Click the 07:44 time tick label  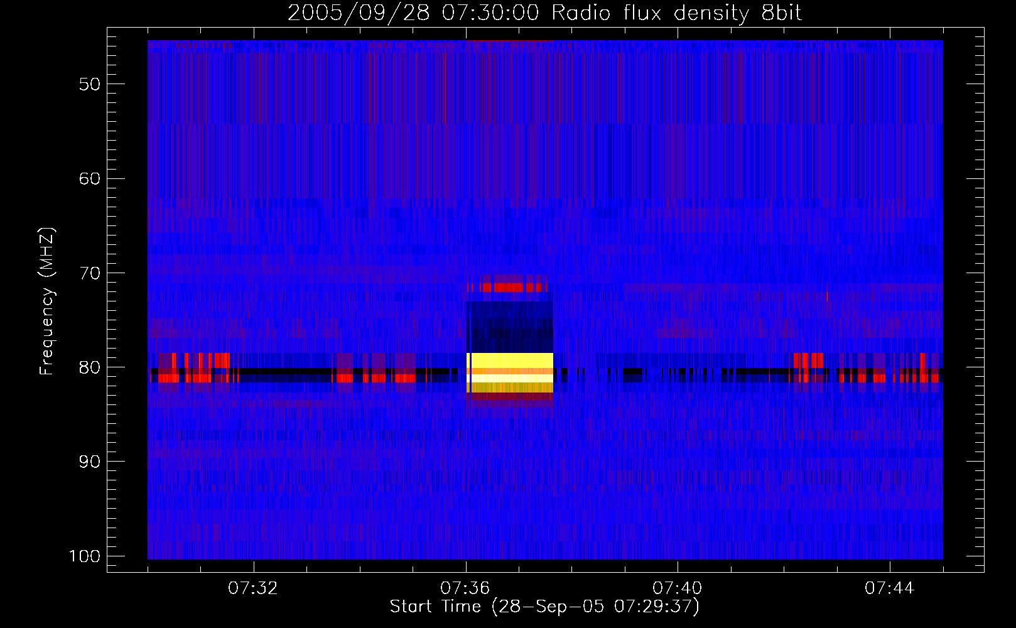[x=890, y=588]
